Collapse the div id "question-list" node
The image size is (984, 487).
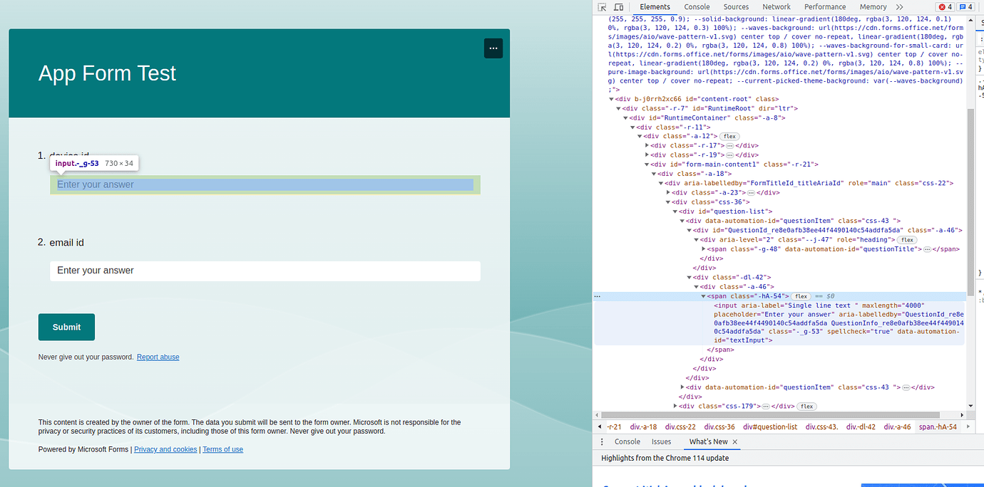(x=675, y=211)
